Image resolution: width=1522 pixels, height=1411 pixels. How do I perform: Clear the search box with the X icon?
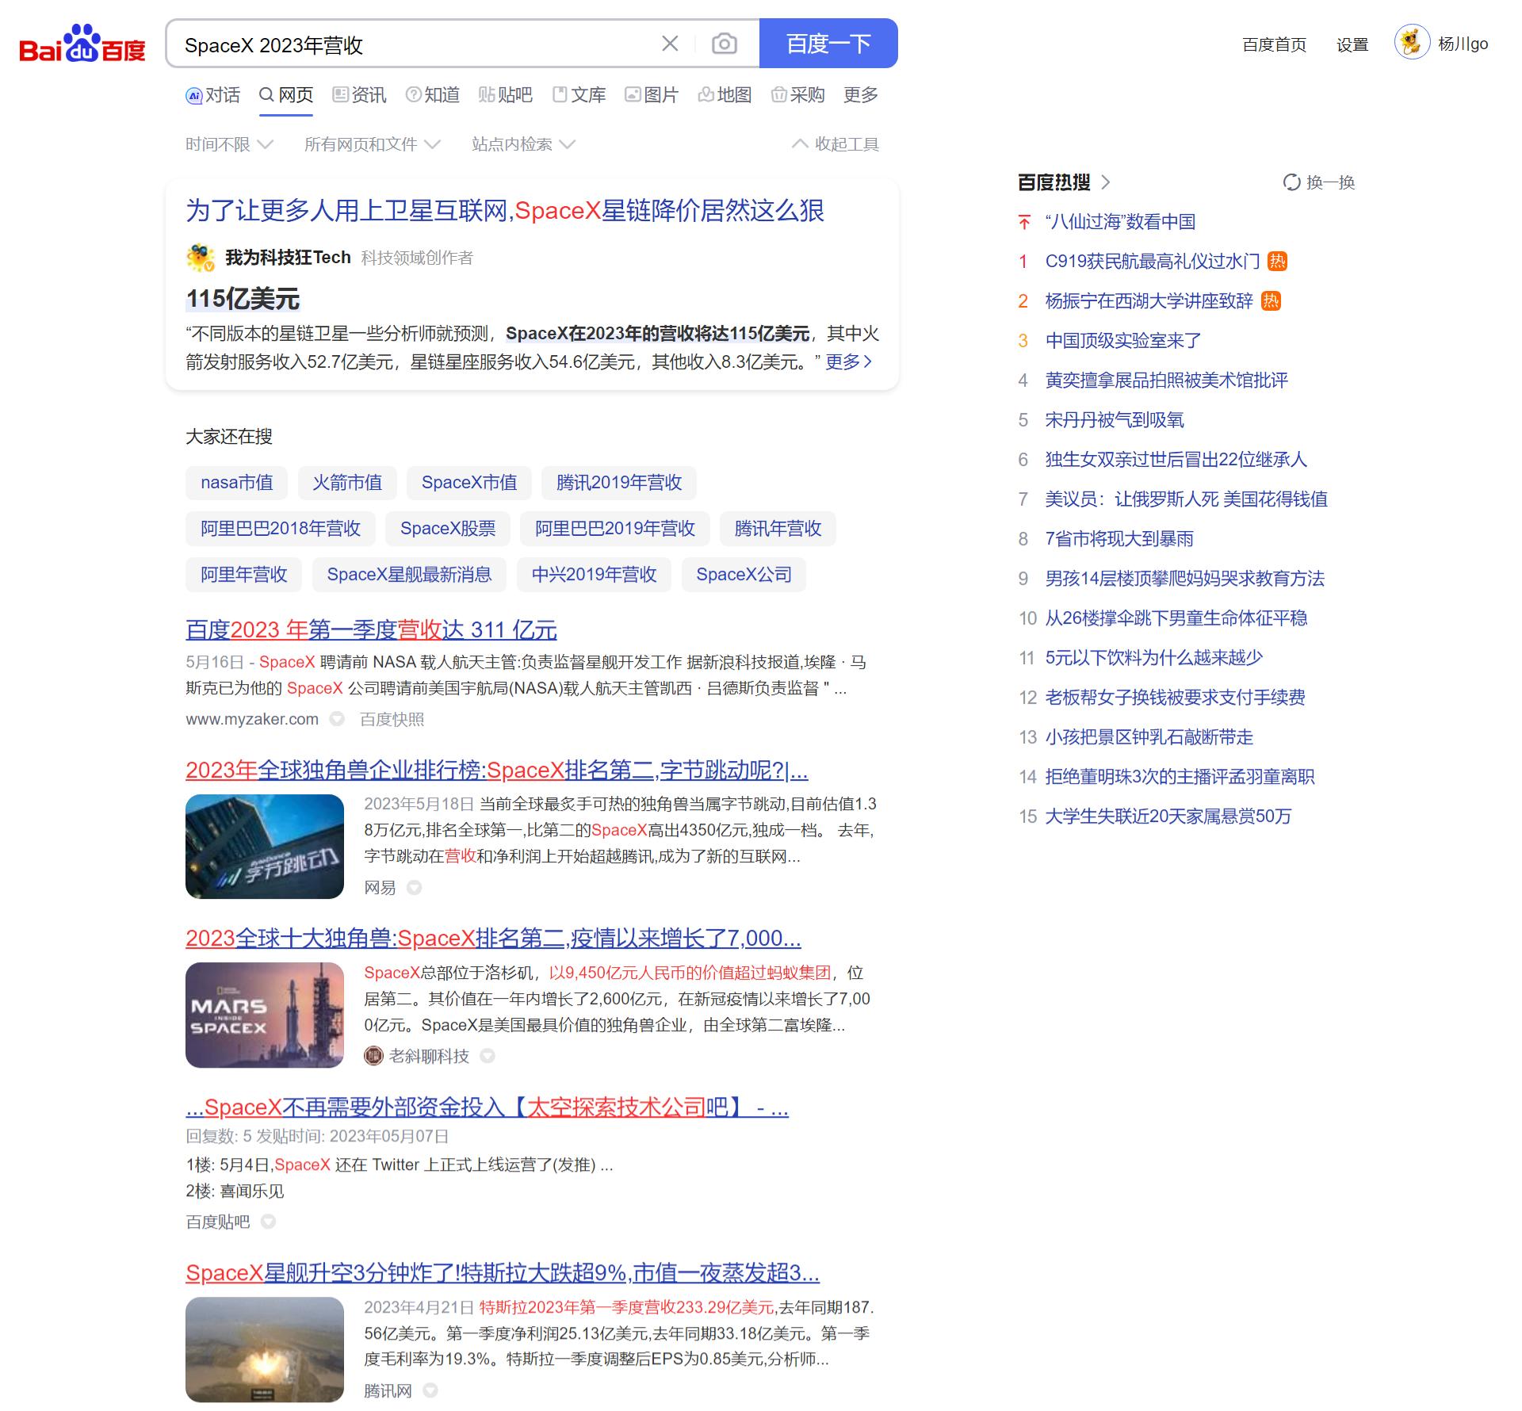pos(670,44)
